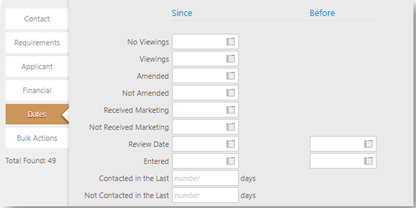
Task: Open calendar picker for No Viewings since
Action: (231, 42)
